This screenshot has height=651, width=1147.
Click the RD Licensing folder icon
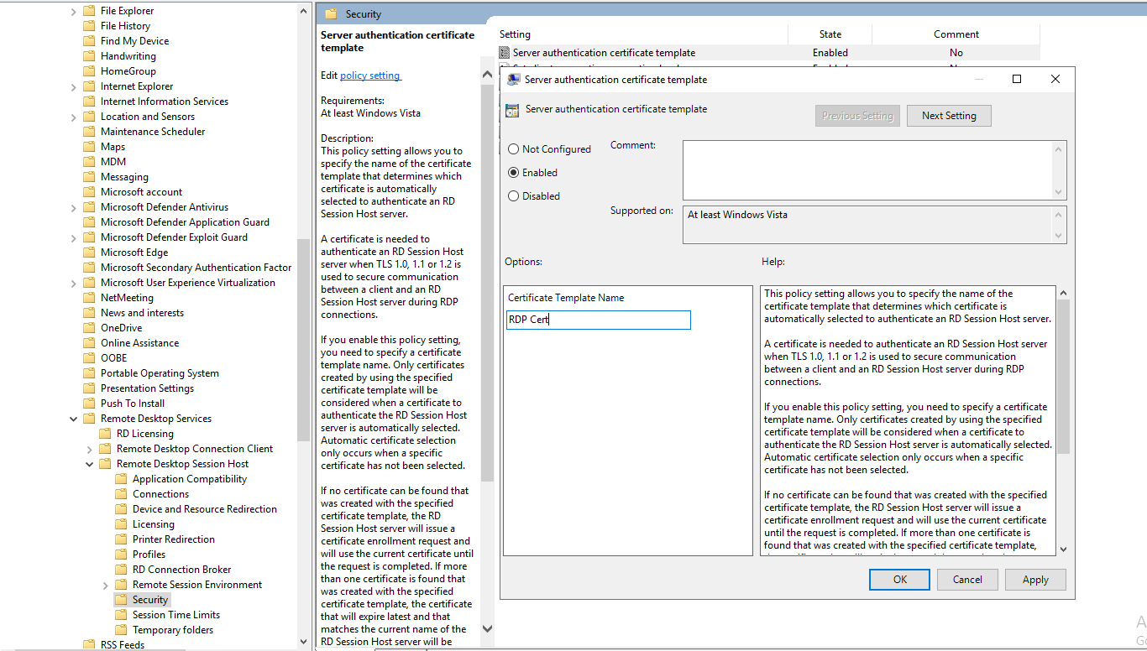(x=103, y=433)
